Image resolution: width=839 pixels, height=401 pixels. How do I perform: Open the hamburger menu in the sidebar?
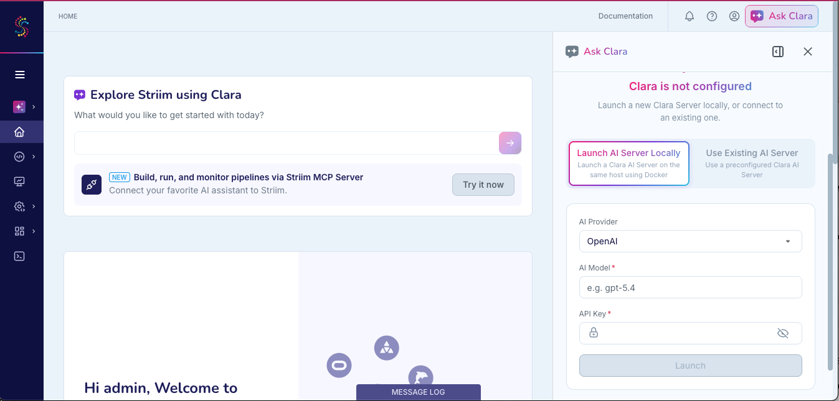(x=20, y=75)
